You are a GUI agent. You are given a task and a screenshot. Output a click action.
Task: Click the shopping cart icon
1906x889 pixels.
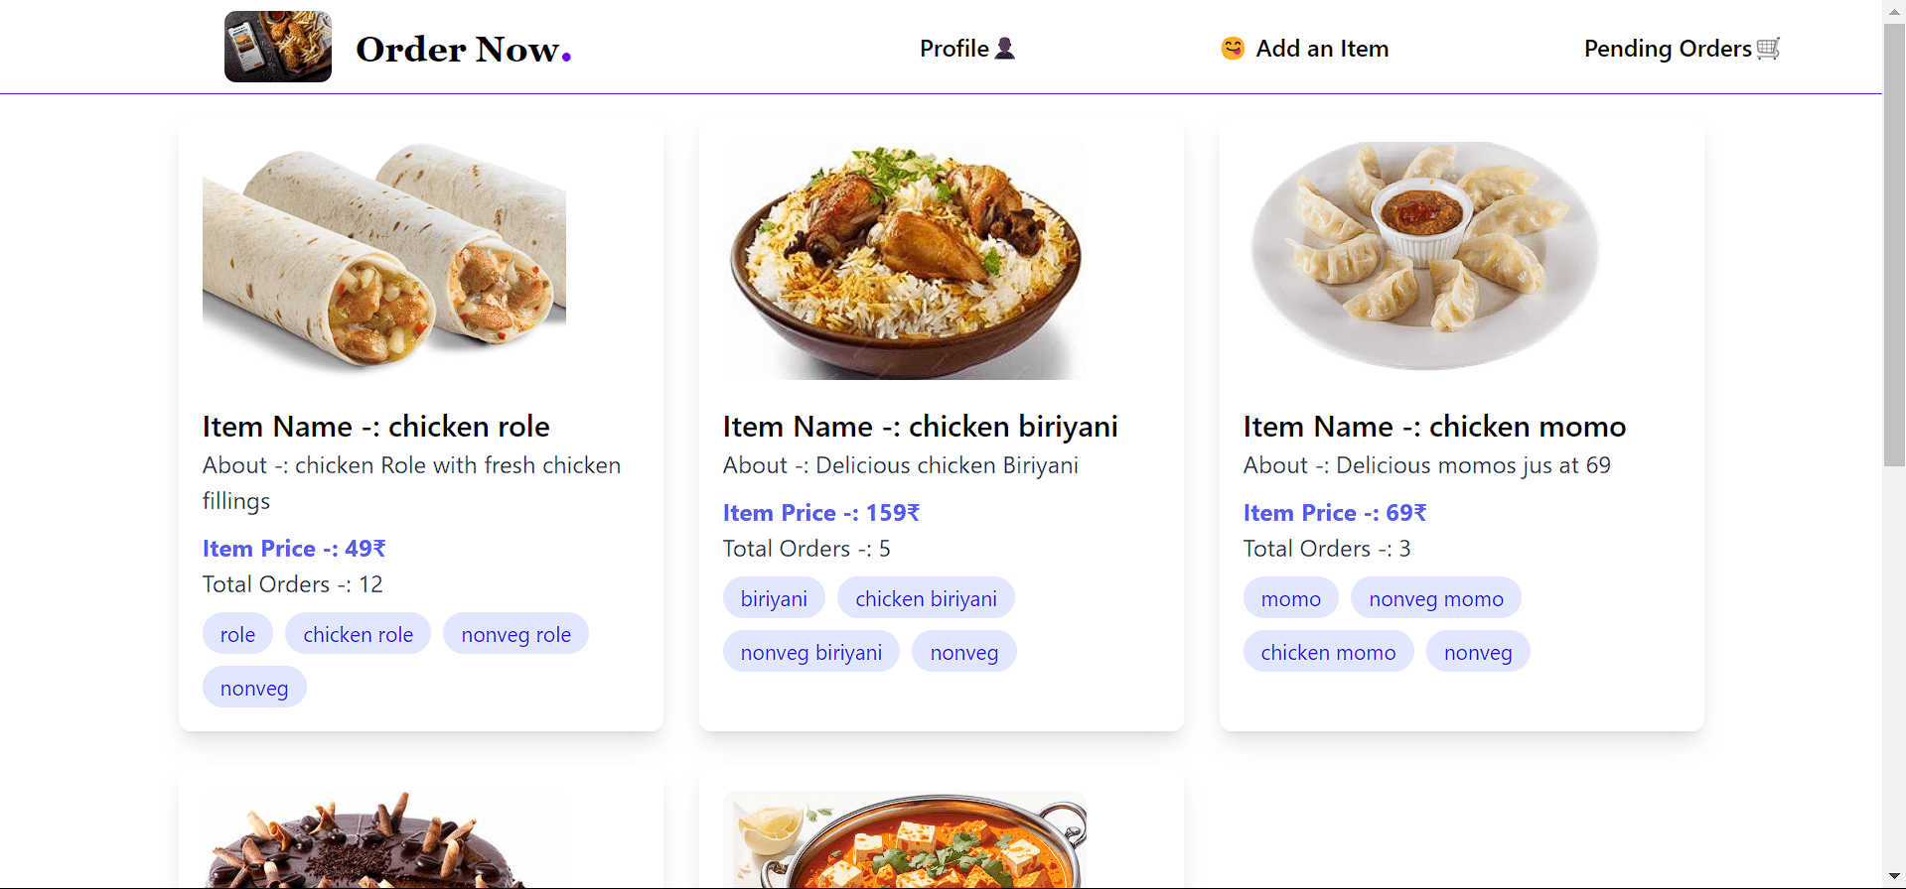tap(1768, 49)
